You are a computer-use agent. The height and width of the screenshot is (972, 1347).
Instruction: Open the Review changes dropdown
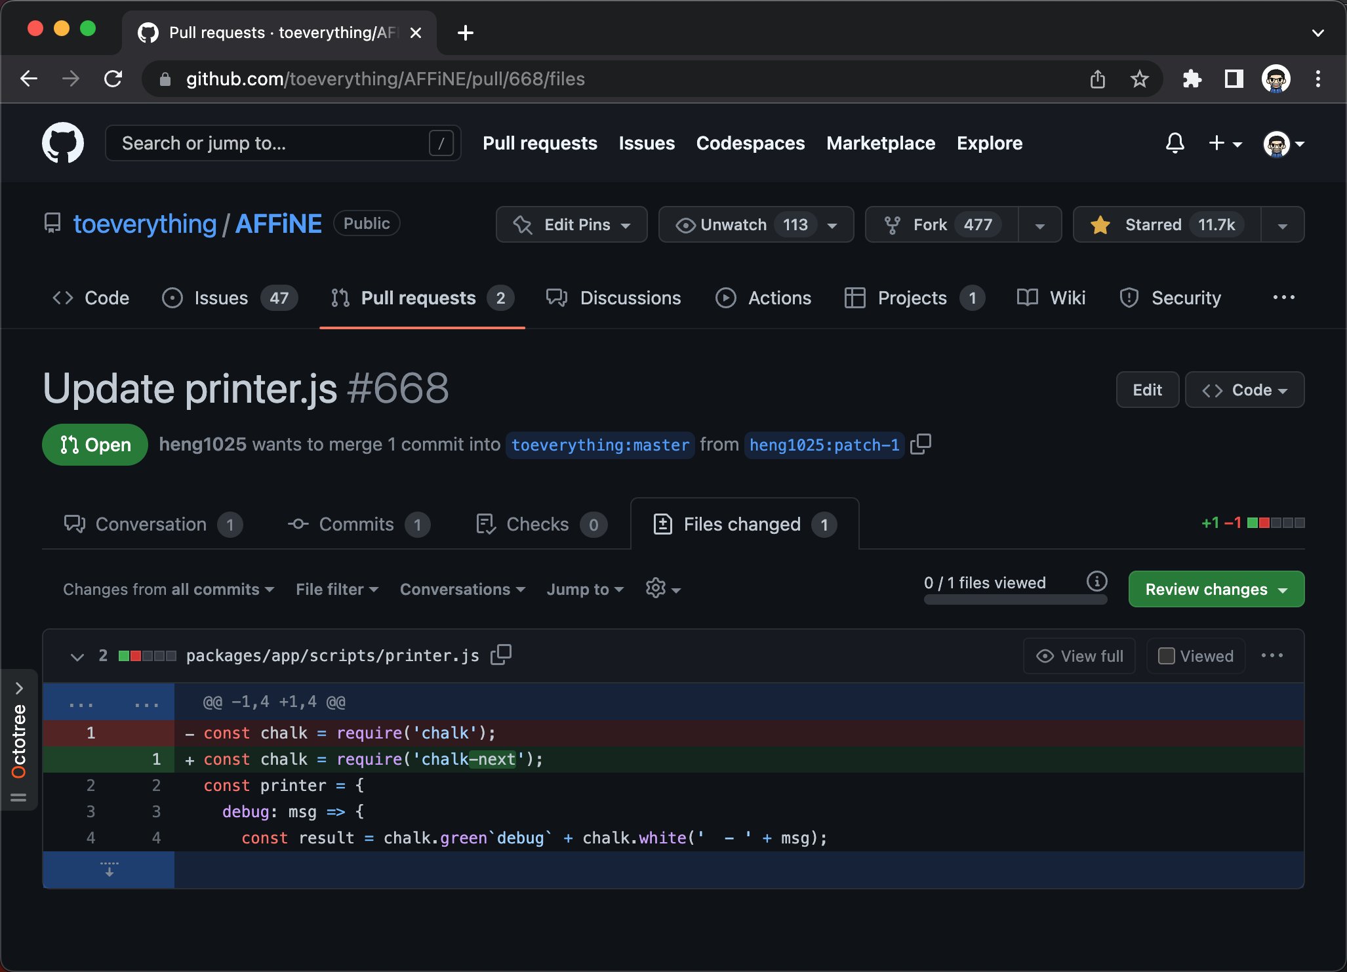pos(1216,589)
